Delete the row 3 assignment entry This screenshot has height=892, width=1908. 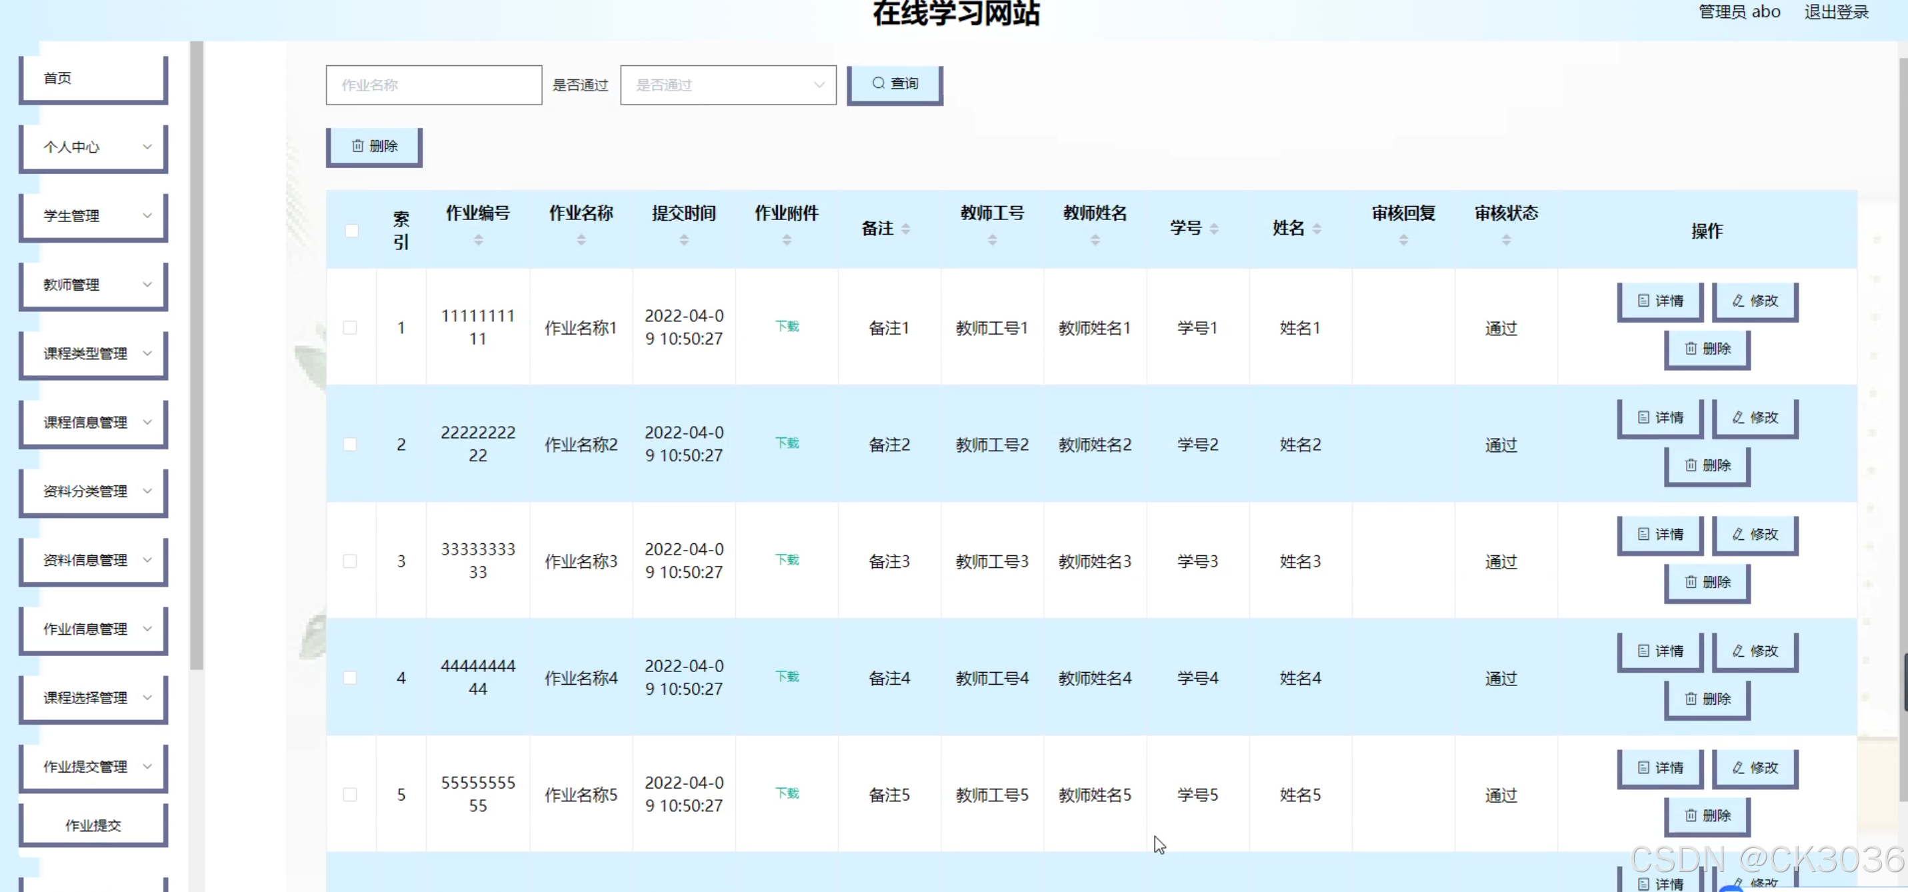1707,582
